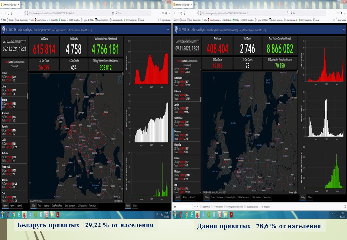
Task: Click the country list scrollbar thumb in the left window
Action: click(x=28, y=96)
